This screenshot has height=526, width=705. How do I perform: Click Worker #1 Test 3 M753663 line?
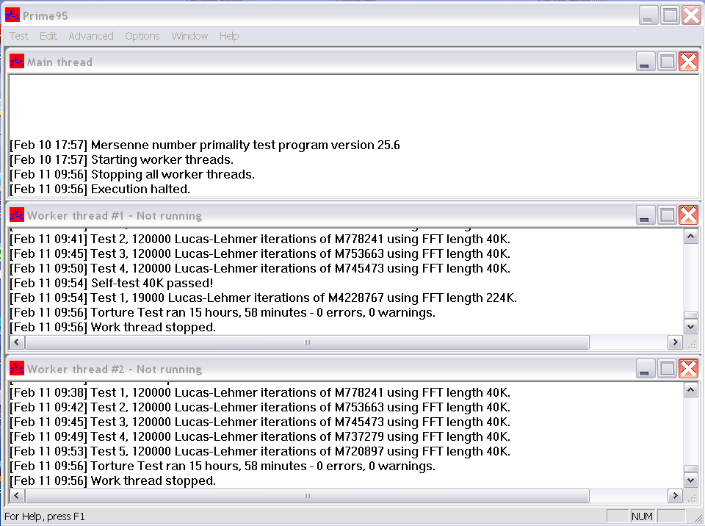click(260, 253)
